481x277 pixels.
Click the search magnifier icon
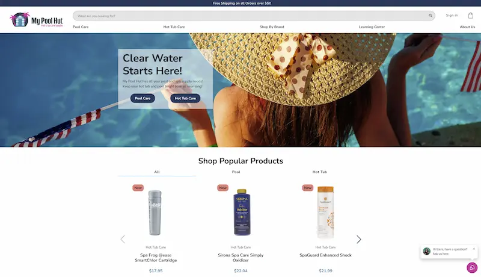pos(430,16)
